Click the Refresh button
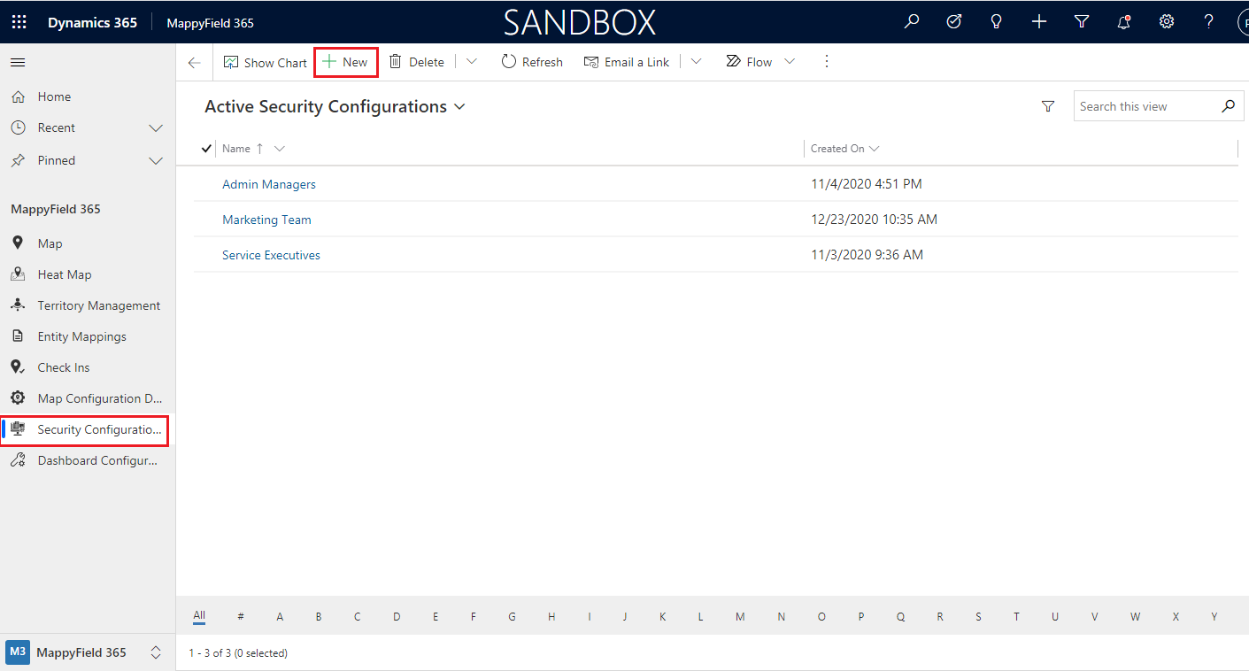1249x671 pixels. tap(532, 62)
